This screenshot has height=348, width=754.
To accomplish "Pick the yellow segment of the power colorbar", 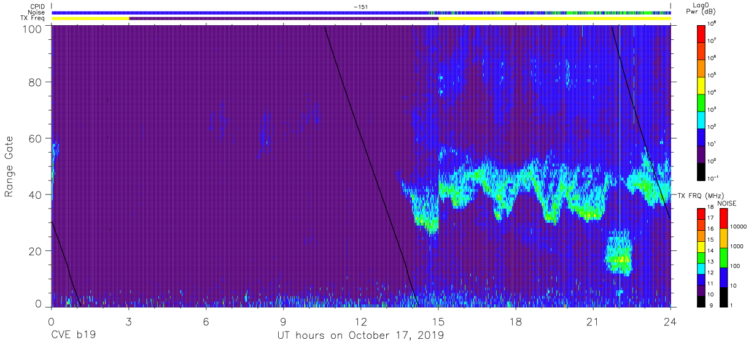I will click(702, 84).
